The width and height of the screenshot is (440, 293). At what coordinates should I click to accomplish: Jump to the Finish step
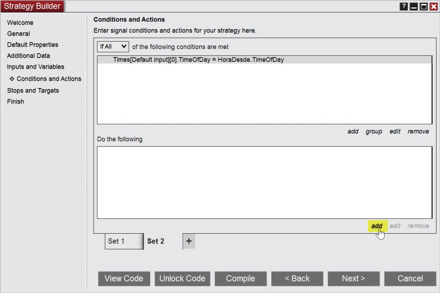(16, 101)
